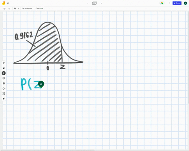This screenshot has width=189, height=151.
Task: Select the Text box tool
Action: click(x=4, y=94)
